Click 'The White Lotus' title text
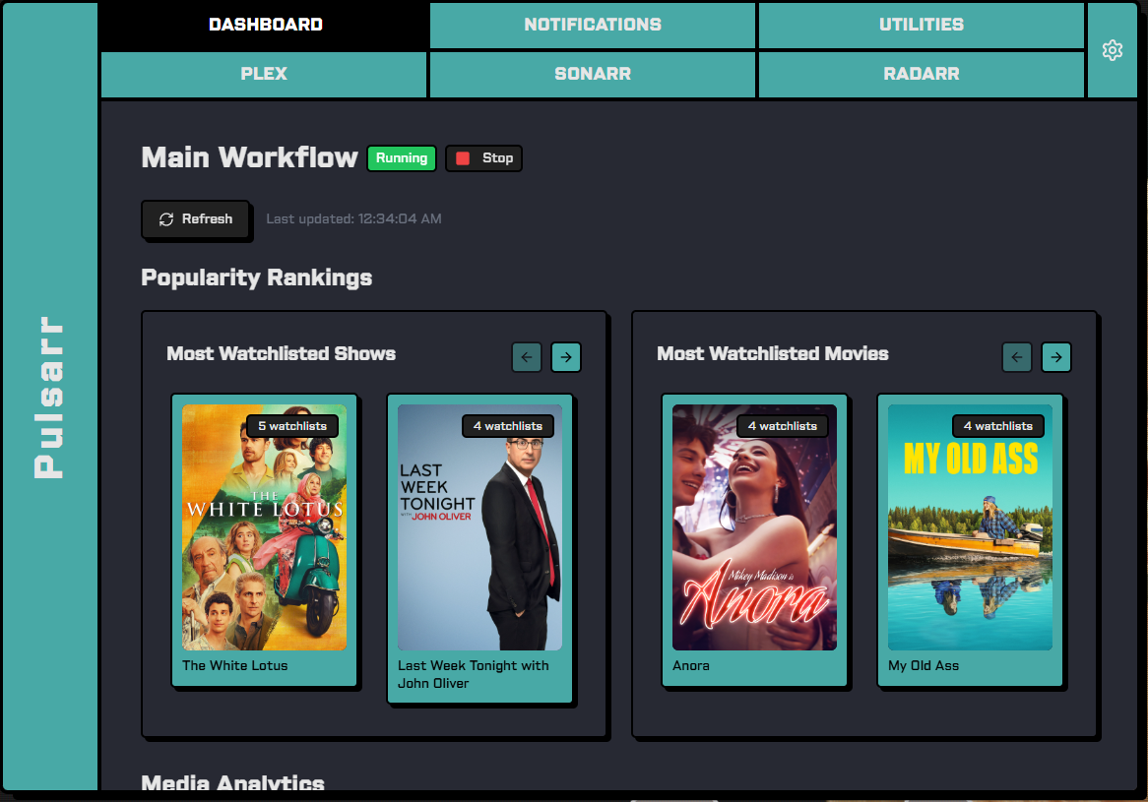The height and width of the screenshot is (802, 1148). point(235,666)
